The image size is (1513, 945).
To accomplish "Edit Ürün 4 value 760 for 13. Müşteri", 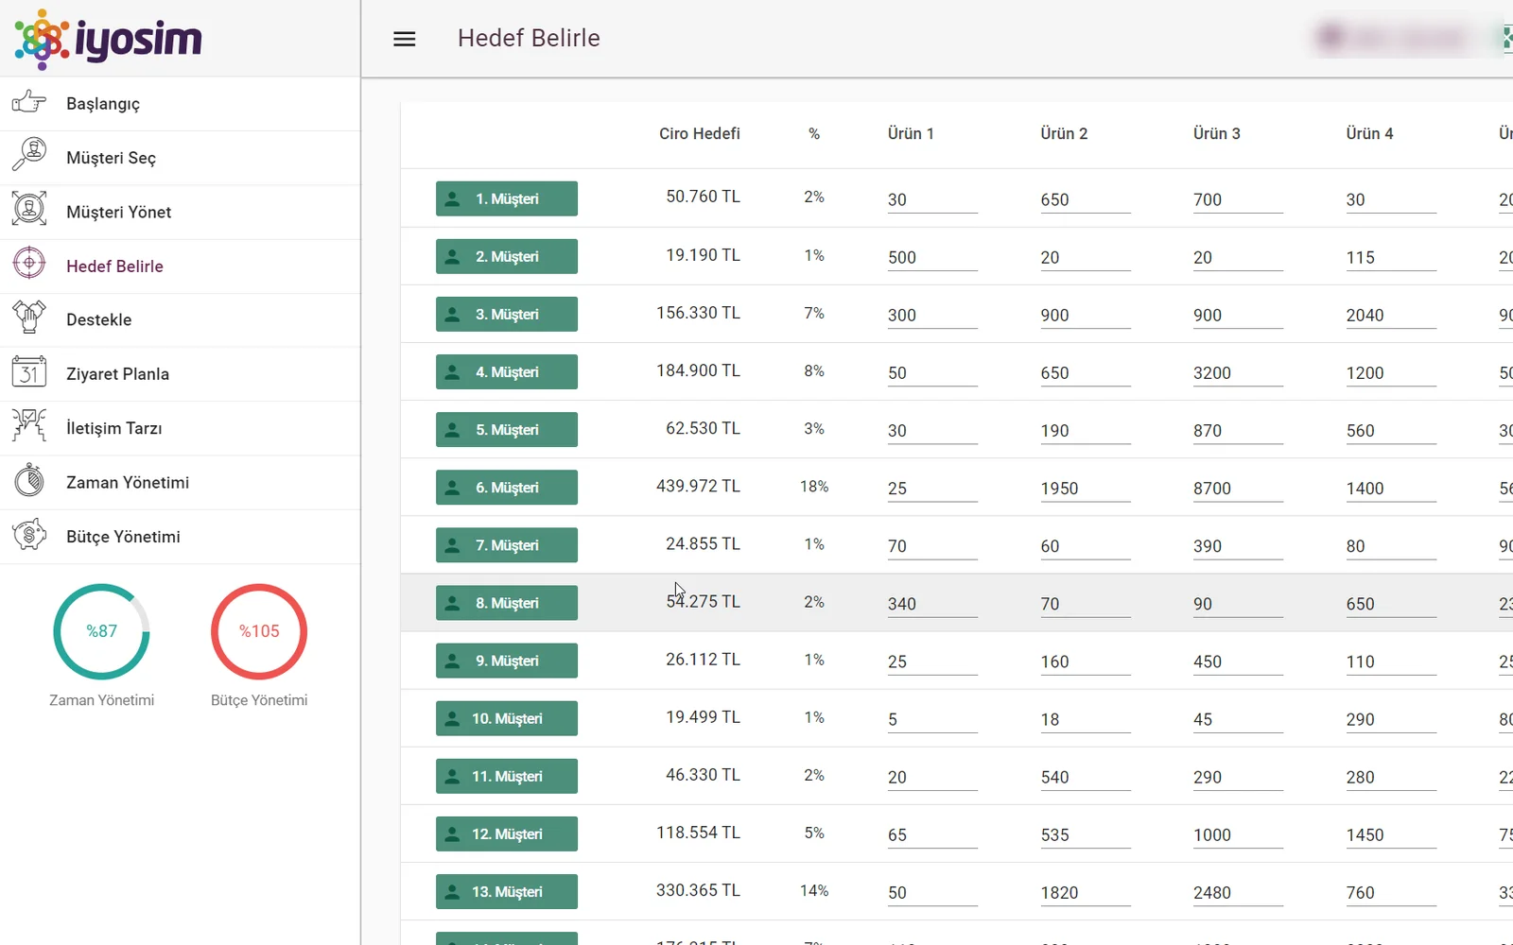I will 1391,893.
